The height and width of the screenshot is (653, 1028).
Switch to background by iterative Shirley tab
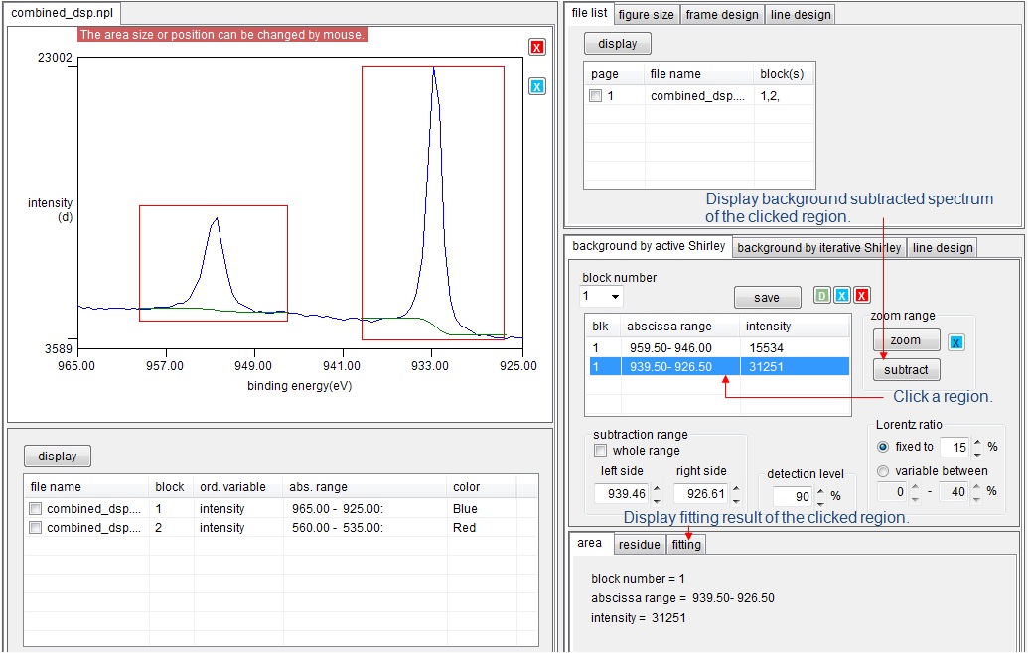tap(818, 247)
